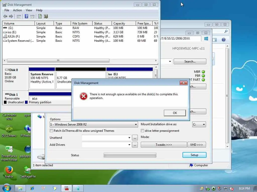Click the Explorer window vertical scrollbar
This screenshot has width=257, height=192.
227,96
